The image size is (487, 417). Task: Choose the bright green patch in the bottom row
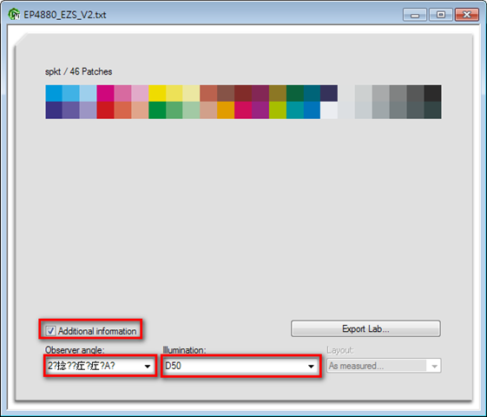[157, 110]
